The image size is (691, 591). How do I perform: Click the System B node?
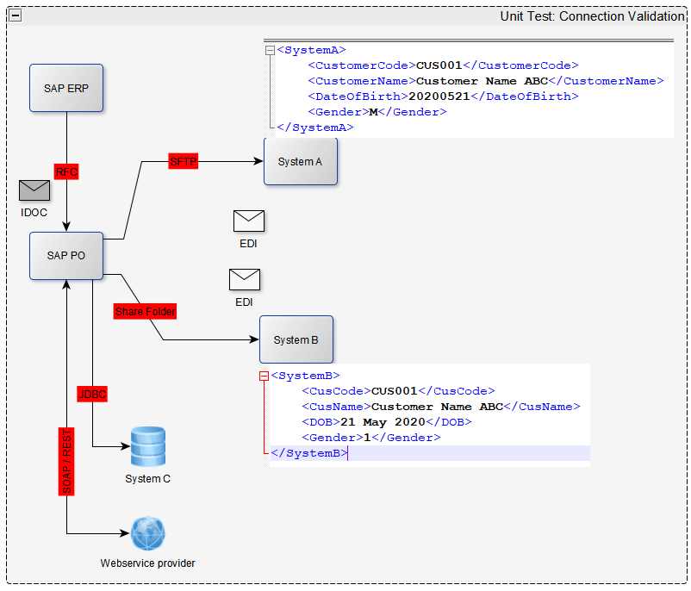(x=296, y=339)
